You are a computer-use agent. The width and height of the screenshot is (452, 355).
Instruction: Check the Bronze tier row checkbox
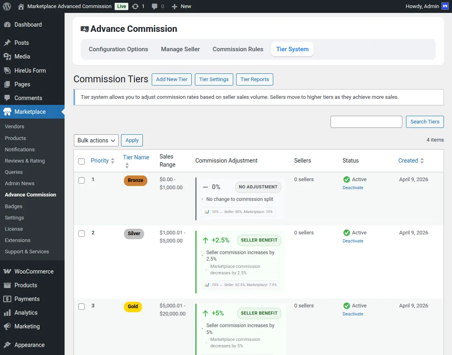click(82, 180)
